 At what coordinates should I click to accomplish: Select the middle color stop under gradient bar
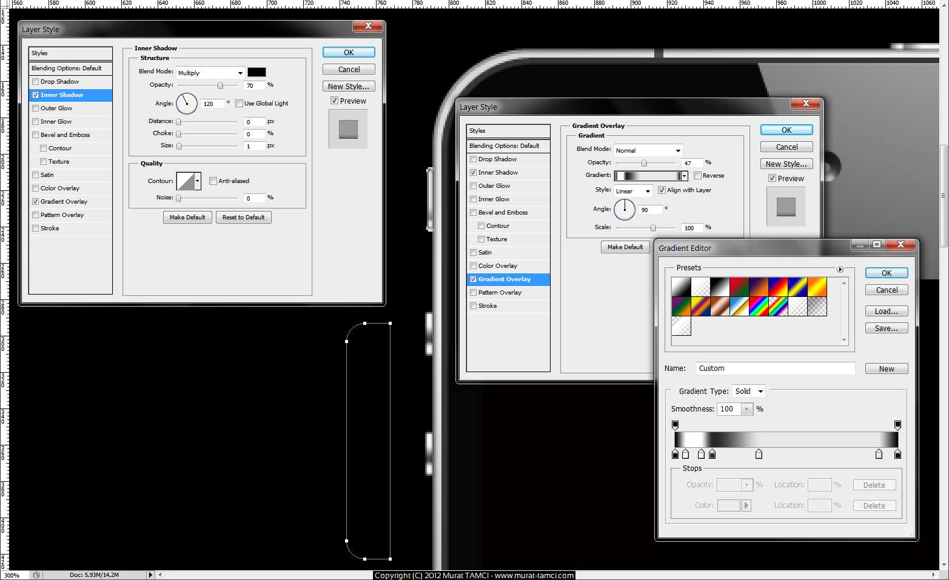point(759,454)
